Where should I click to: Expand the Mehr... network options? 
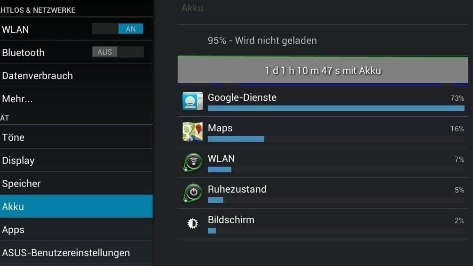(76, 98)
